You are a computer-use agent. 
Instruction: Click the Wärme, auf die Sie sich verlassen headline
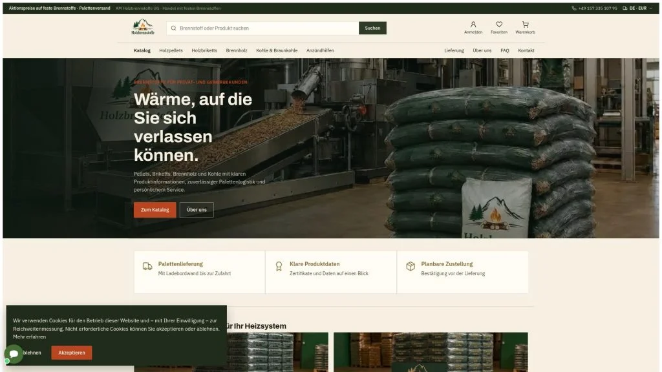[193, 127]
